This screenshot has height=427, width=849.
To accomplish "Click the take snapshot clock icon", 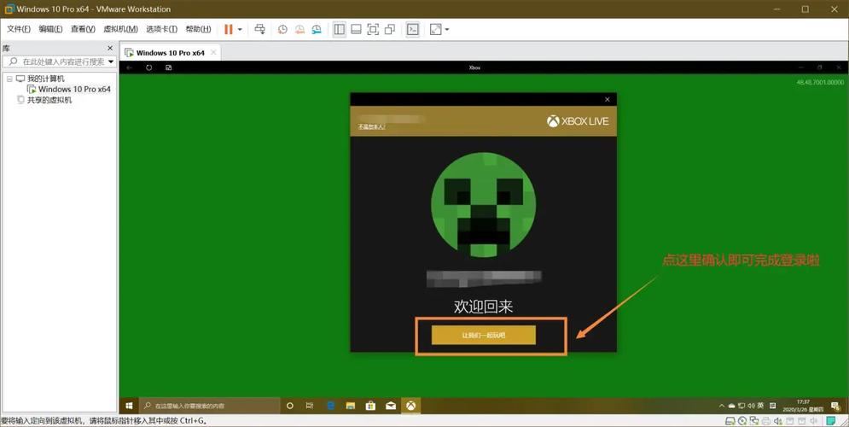I will point(282,29).
